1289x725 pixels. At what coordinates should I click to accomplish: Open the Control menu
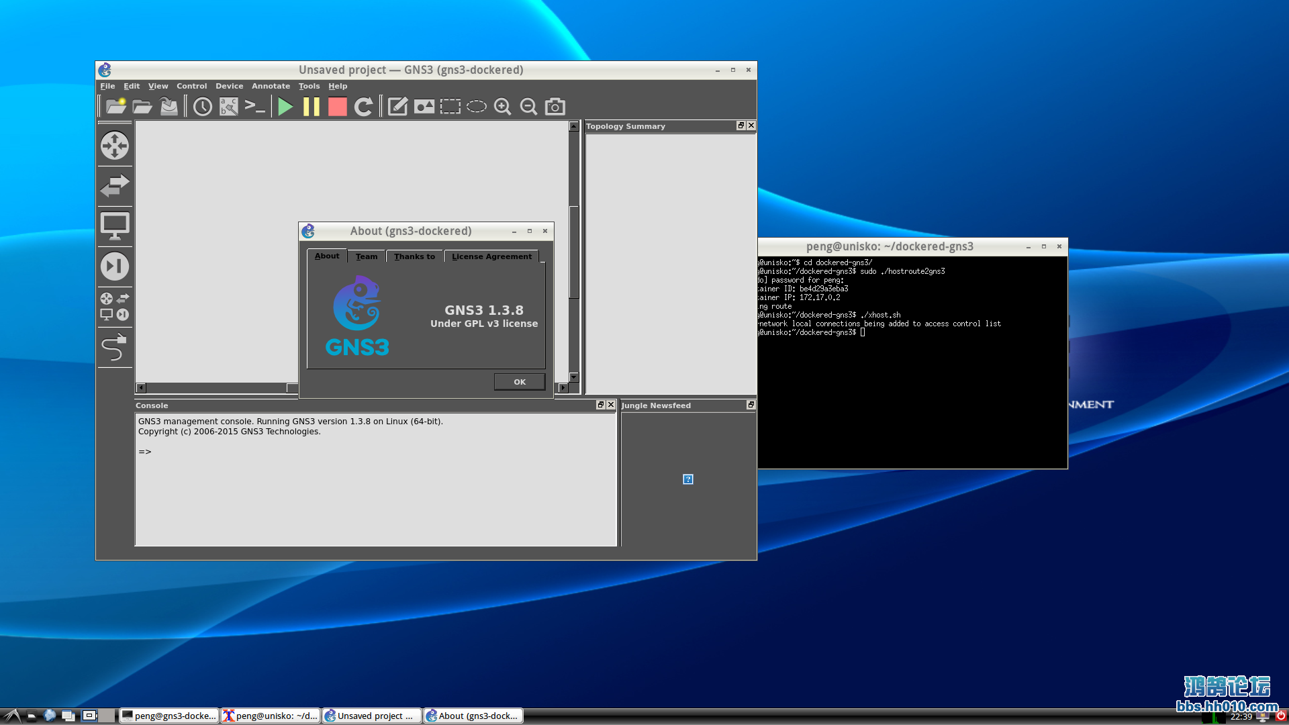tap(191, 86)
